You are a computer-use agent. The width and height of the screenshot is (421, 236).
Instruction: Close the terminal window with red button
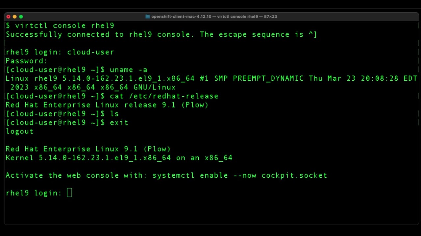pyautogui.click(x=8, y=17)
